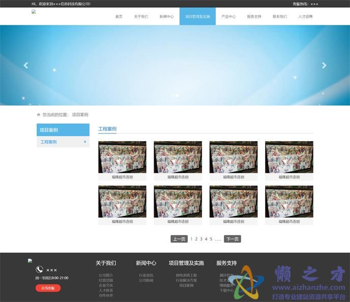Open last thumbnail in bottom row
Screen dimensions: 350x302
[x=289, y=202]
